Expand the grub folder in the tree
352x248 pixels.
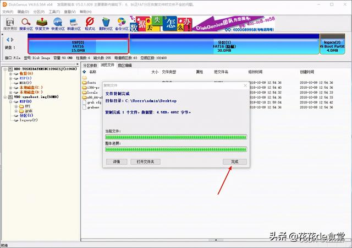click(17, 111)
